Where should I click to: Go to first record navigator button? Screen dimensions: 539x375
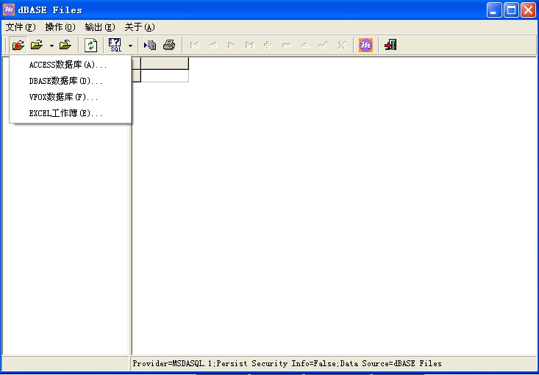[195, 45]
